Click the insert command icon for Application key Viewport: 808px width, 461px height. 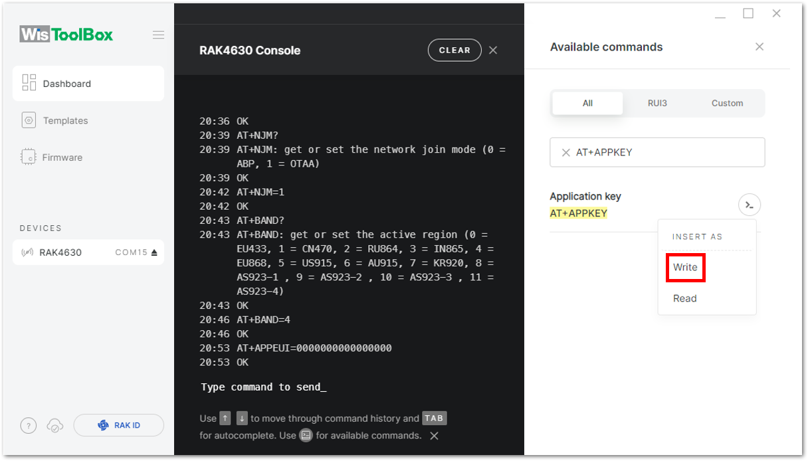pyautogui.click(x=750, y=205)
